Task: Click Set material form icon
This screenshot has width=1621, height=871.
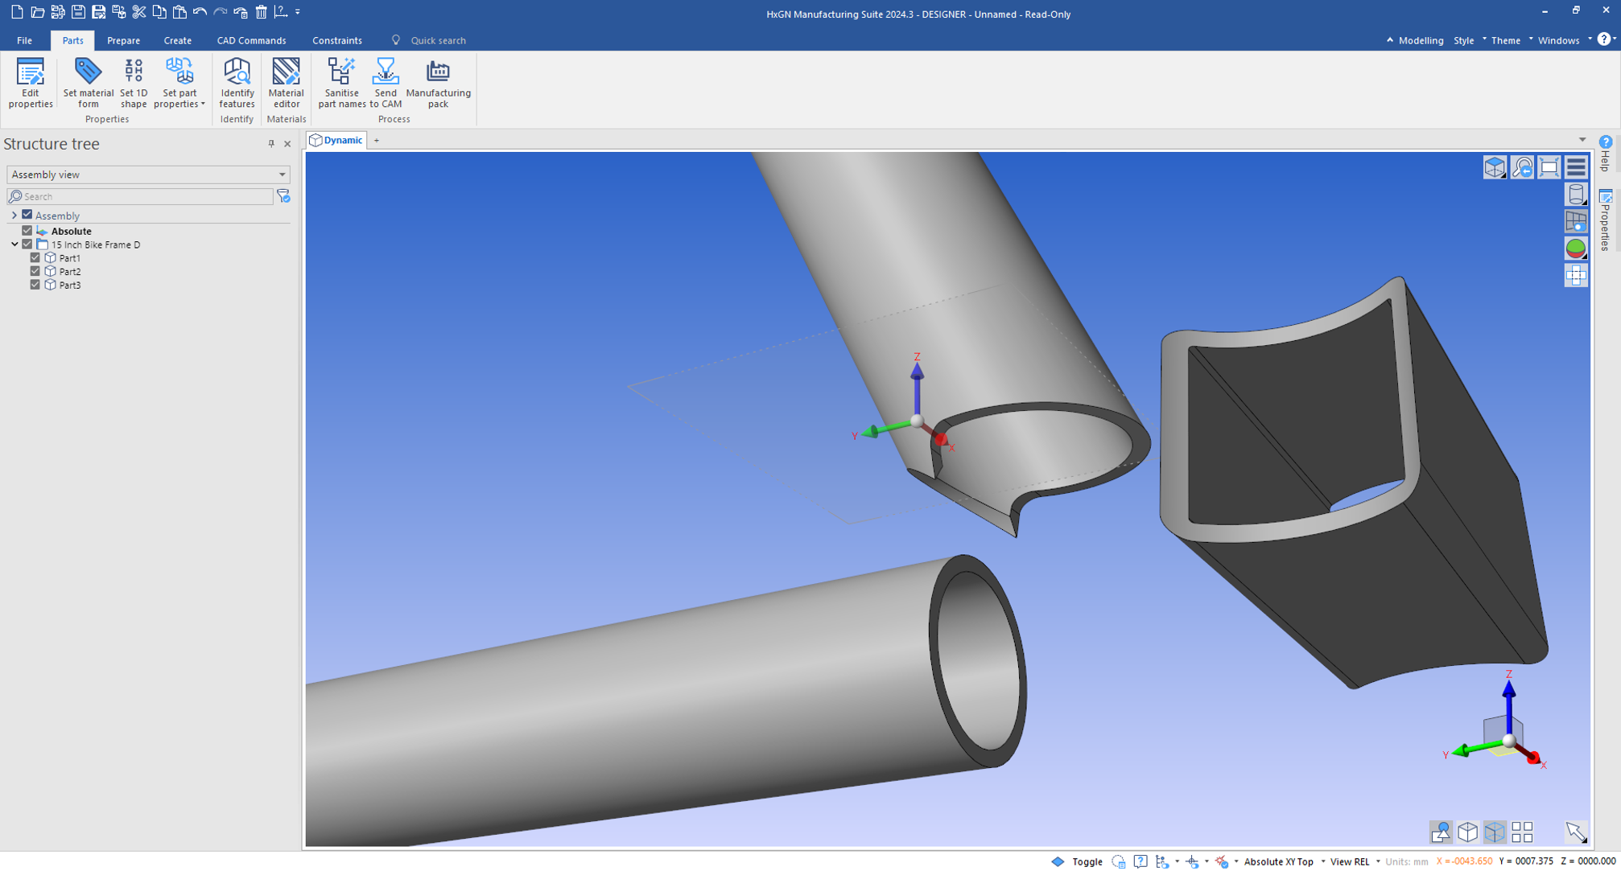Action: (88, 82)
